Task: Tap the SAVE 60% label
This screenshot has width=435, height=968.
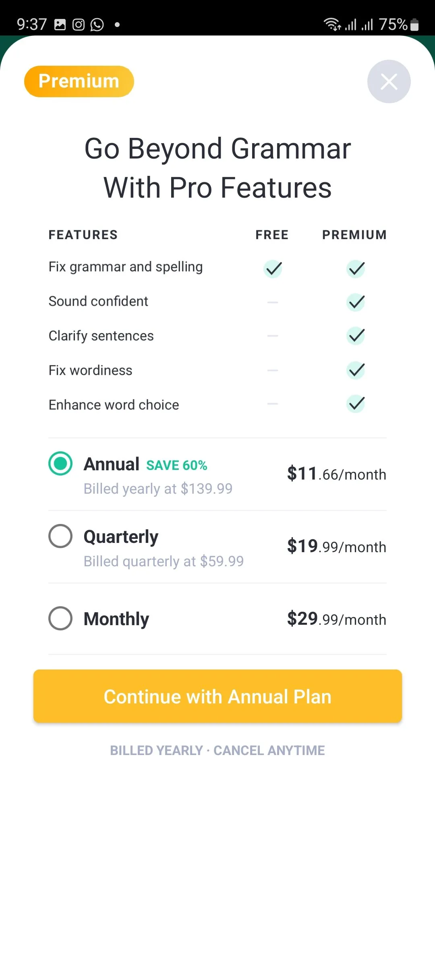Action: [x=176, y=465]
